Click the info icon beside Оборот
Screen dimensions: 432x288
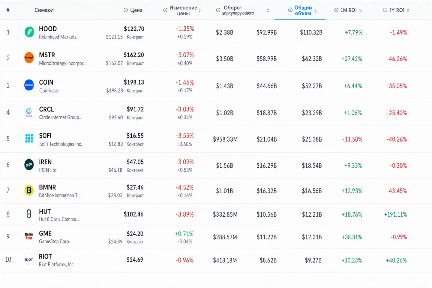tap(218, 10)
